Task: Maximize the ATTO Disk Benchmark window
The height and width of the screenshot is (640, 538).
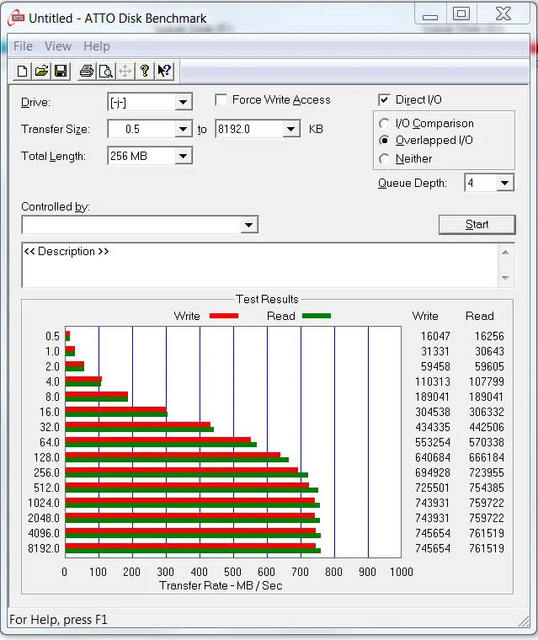Action: point(461,13)
